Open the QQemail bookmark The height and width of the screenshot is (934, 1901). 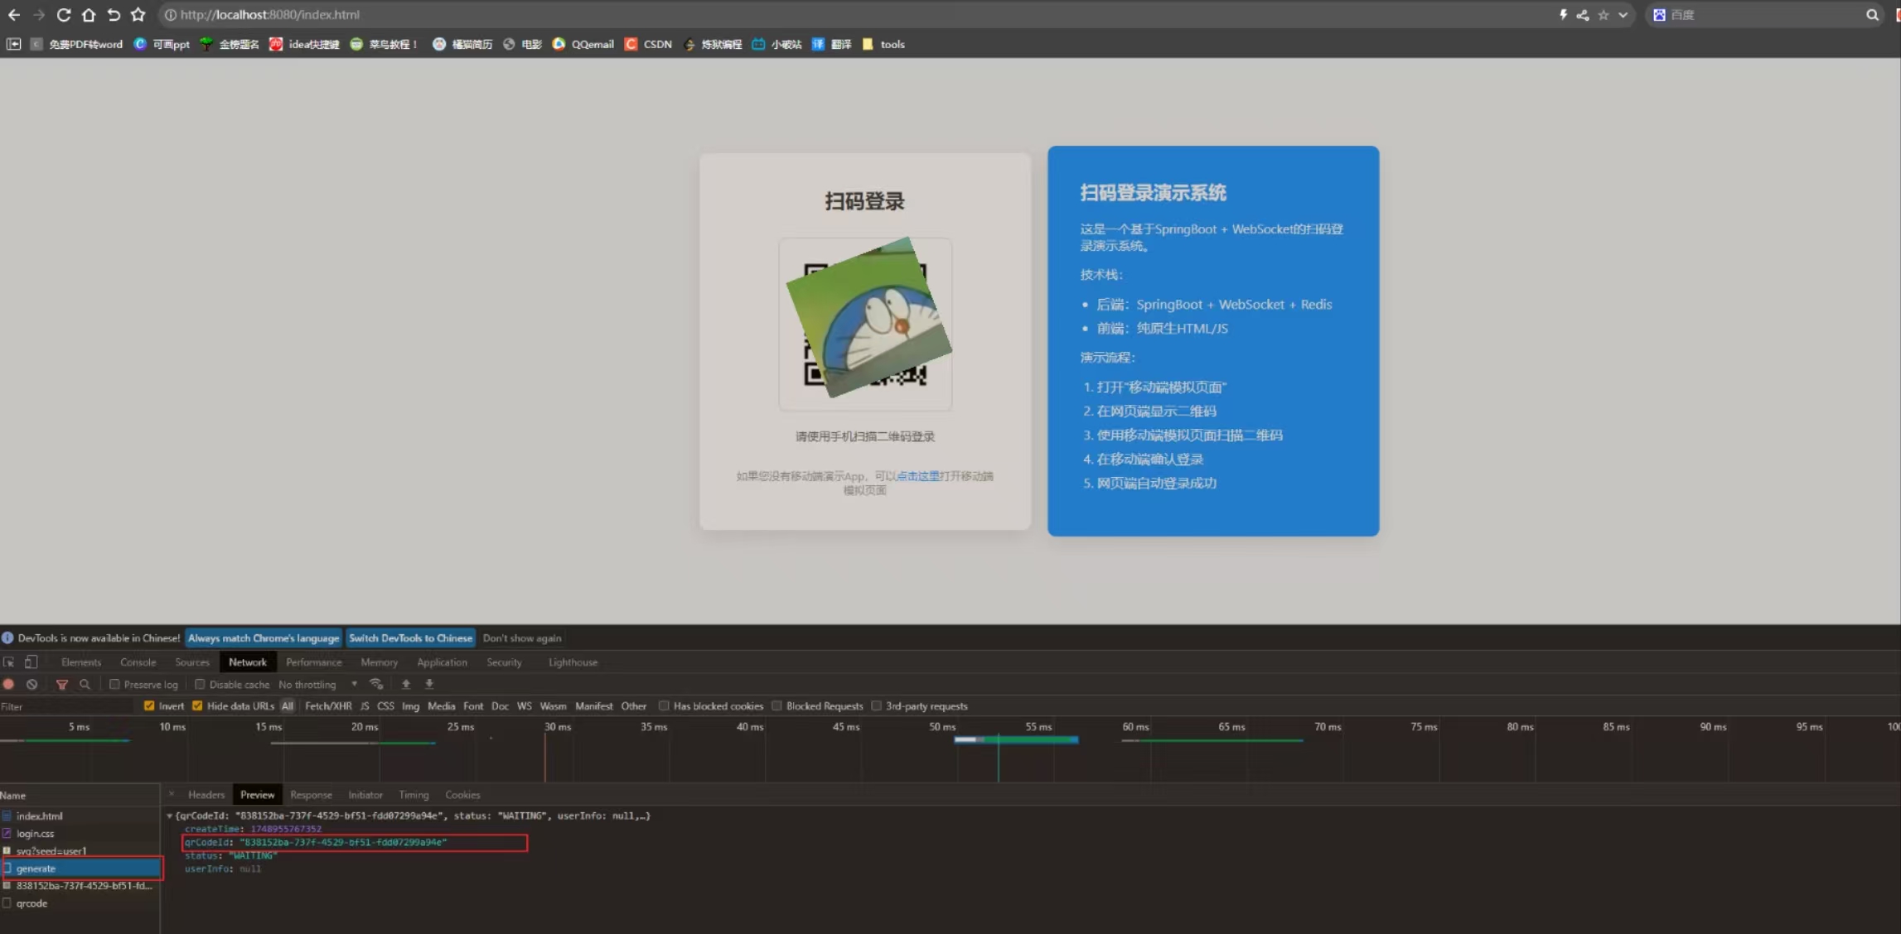pyautogui.click(x=583, y=44)
